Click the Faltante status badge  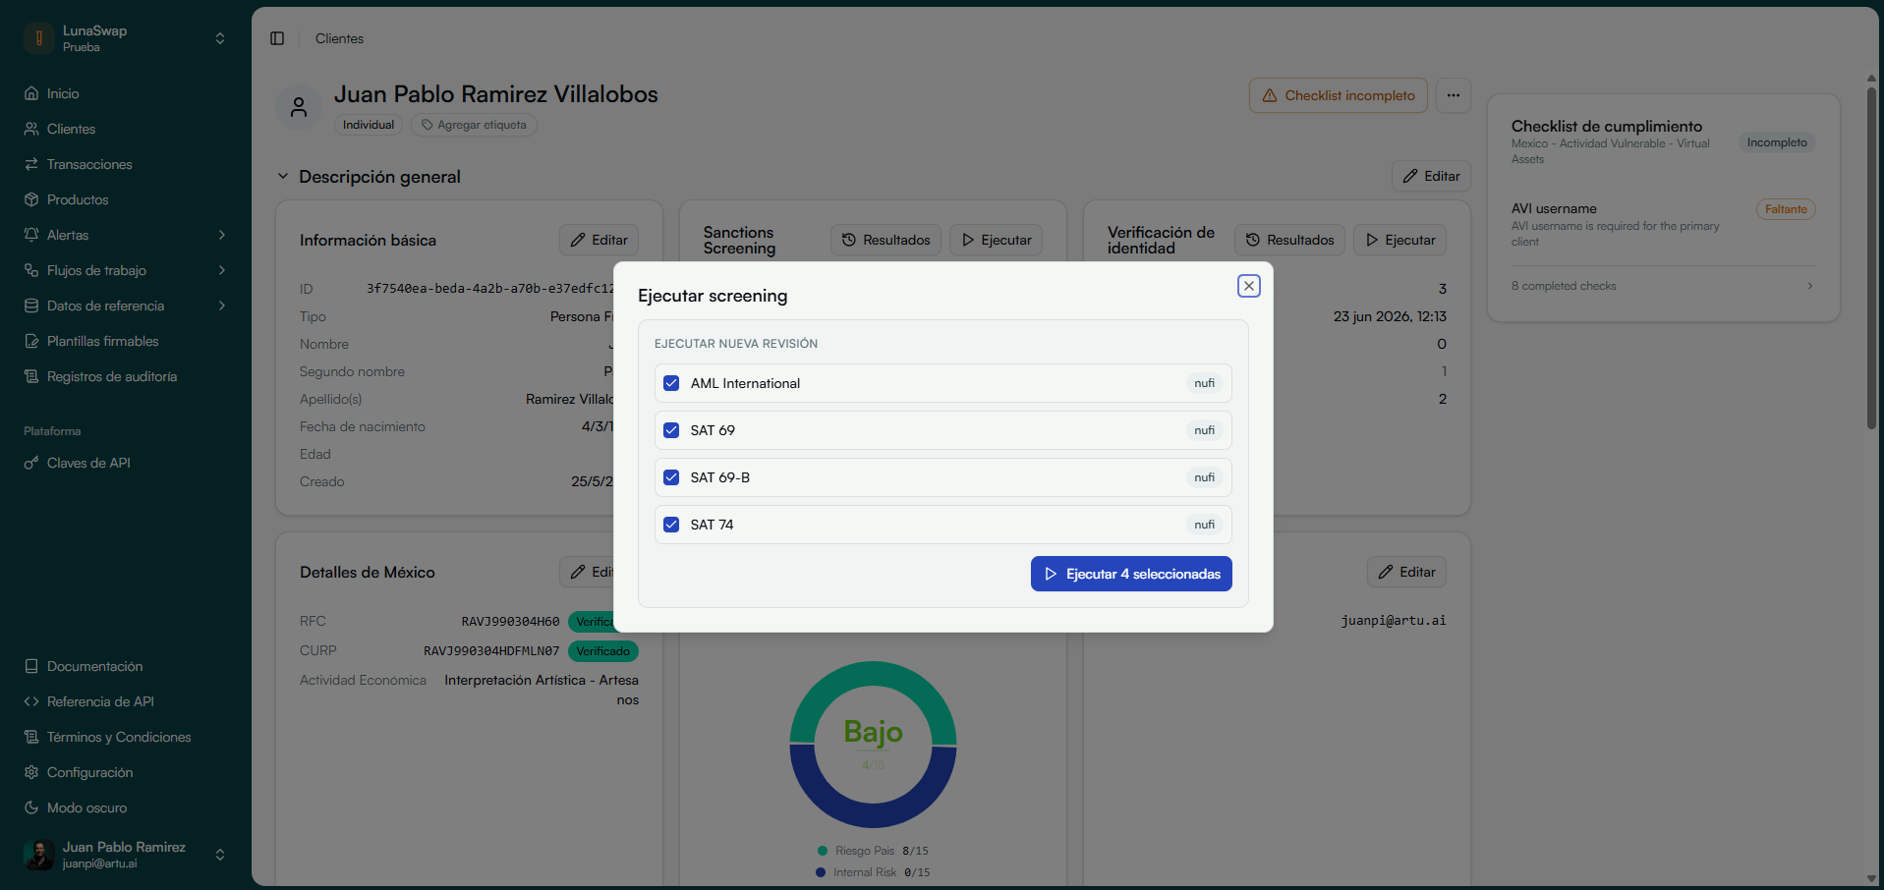tap(1786, 209)
